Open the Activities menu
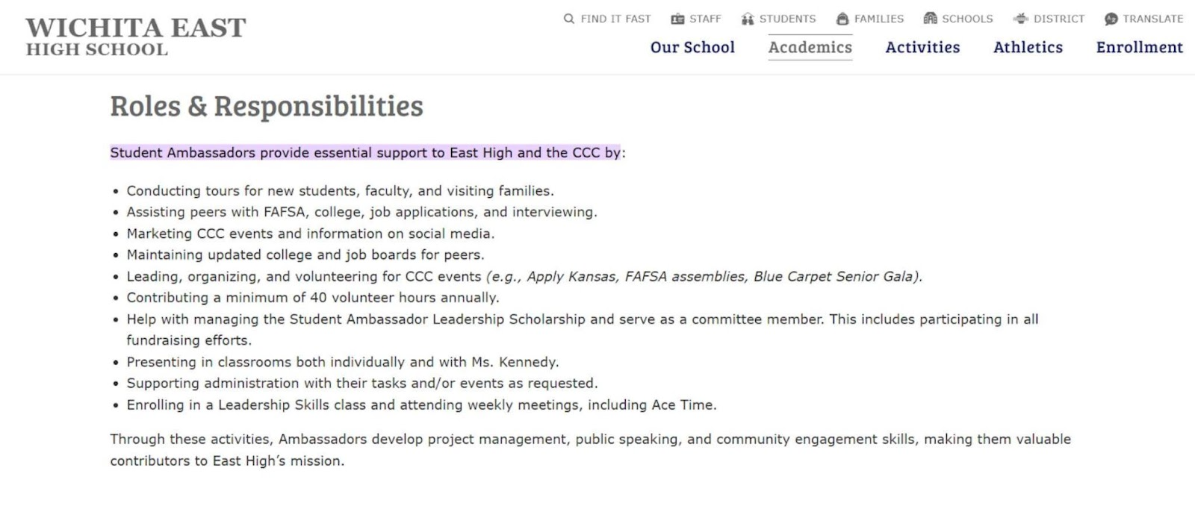 tap(922, 47)
